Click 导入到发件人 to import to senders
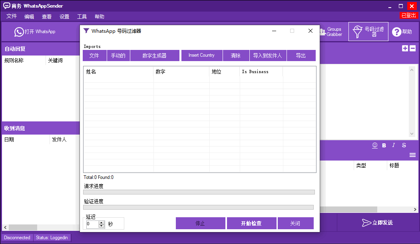 (x=268, y=56)
